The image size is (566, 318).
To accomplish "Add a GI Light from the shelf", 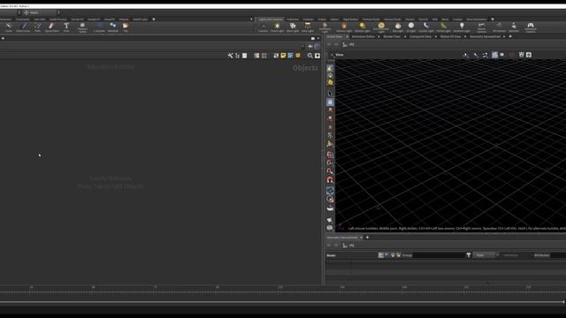I will (x=410, y=27).
